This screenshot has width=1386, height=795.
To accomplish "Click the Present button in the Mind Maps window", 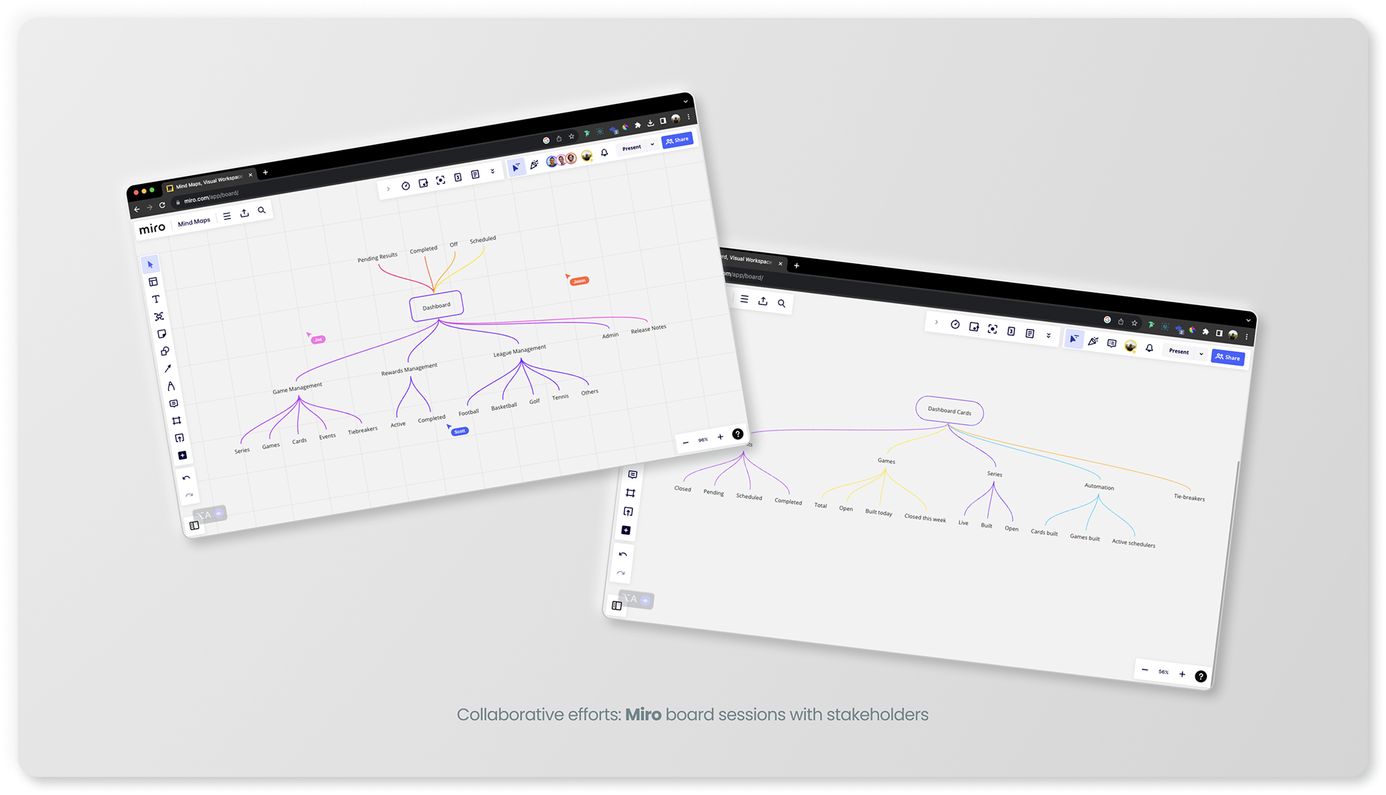I will (632, 147).
